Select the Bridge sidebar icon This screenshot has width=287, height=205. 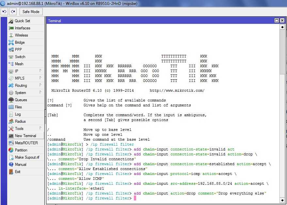point(11,42)
